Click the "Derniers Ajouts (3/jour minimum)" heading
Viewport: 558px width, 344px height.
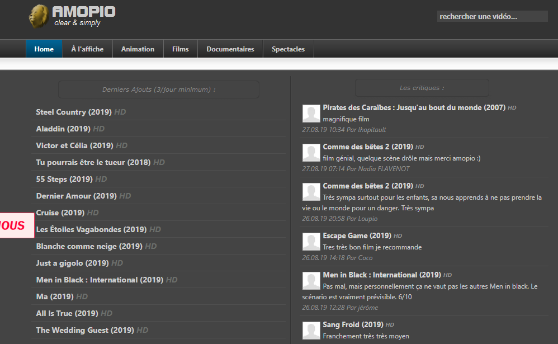point(159,89)
